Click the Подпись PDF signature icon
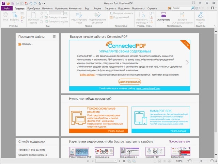218x164 pixels. [x=201, y=18]
